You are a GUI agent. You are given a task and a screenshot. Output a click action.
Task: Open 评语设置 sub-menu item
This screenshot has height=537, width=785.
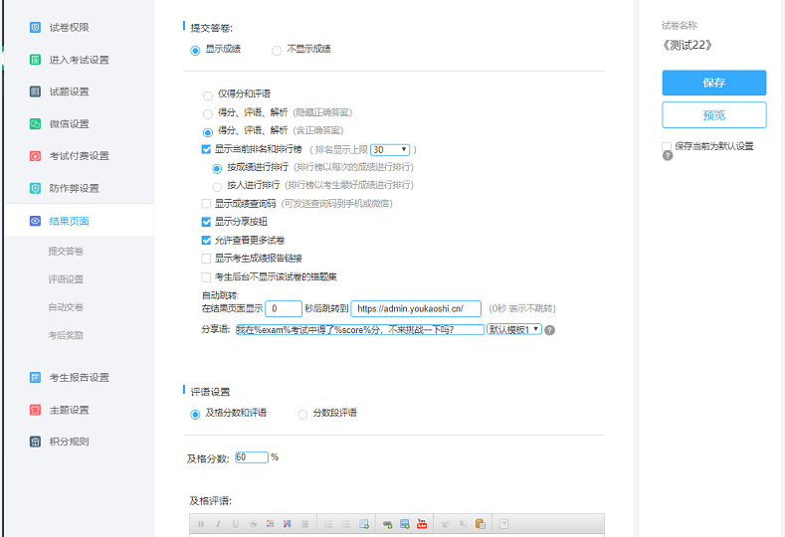66,279
